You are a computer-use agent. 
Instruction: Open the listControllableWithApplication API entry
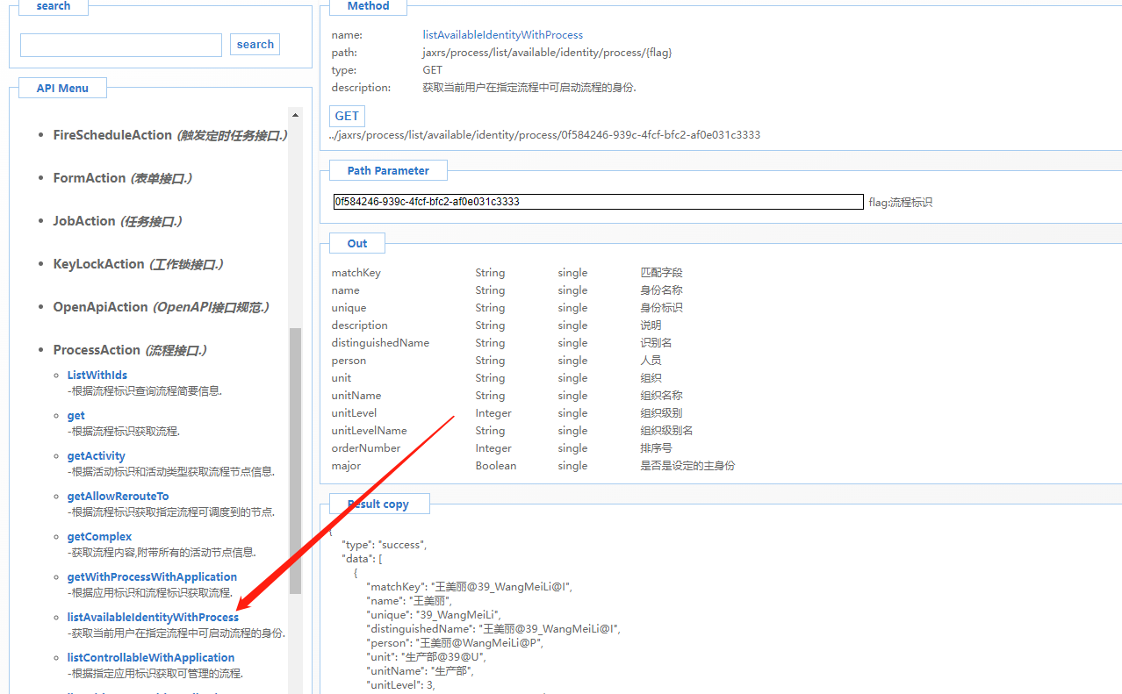tap(150, 657)
